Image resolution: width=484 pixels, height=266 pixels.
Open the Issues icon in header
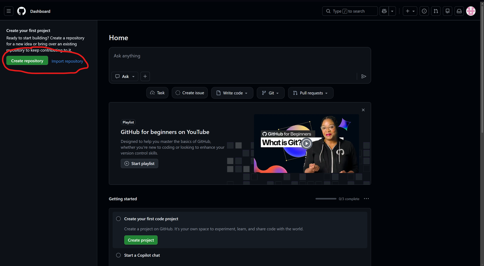[424, 11]
